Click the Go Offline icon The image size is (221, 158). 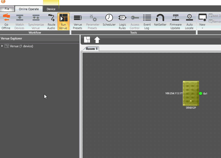tap(6, 18)
